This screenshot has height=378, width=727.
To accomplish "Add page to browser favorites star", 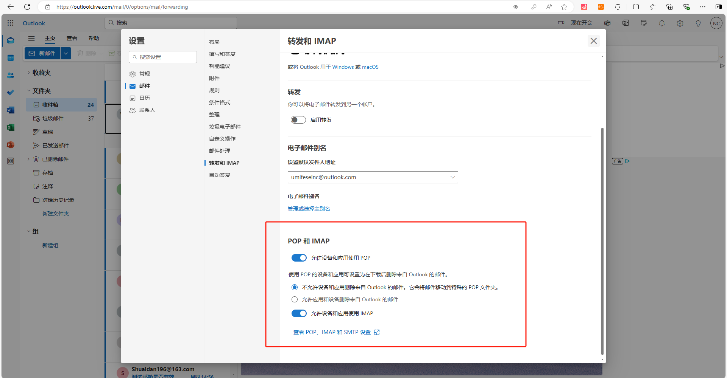I will point(564,7).
